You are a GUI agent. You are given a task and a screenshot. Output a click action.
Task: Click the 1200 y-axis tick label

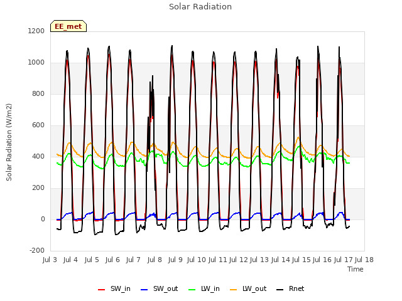click(x=36, y=31)
